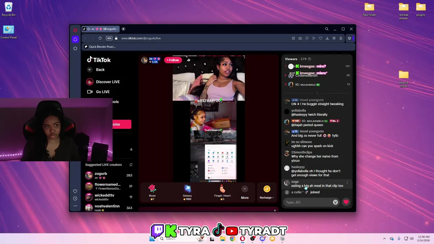Reload the TikTok page
The width and height of the screenshot is (434, 244).
[100, 38]
